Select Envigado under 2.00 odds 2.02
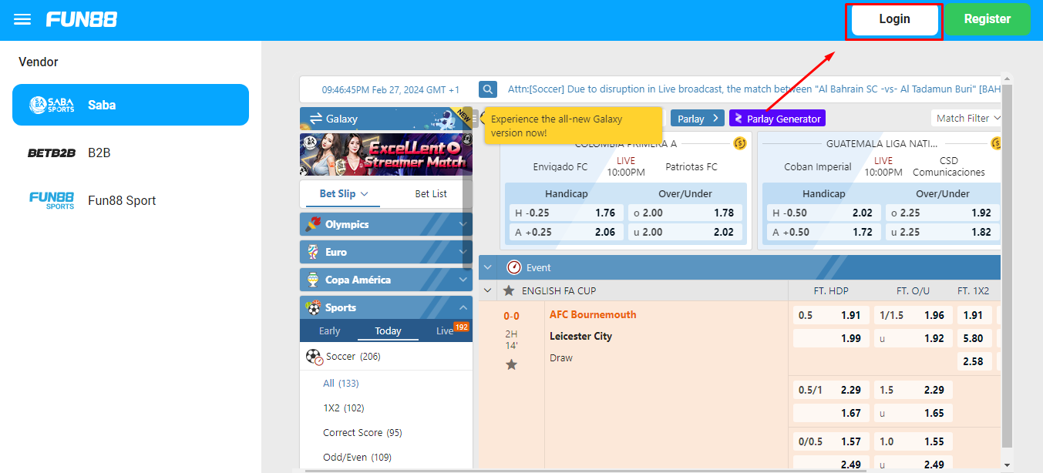This screenshot has height=473, width=1043. click(685, 232)
